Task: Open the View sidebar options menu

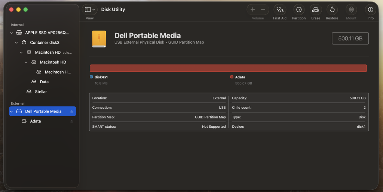Action: [90, 9]
